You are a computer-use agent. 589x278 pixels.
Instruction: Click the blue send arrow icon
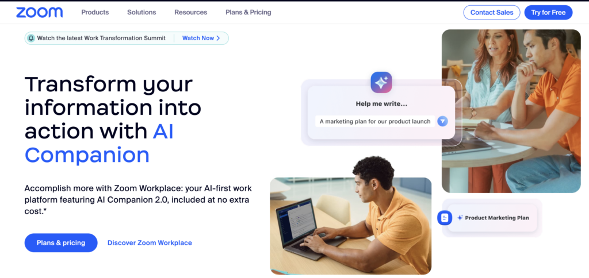coord(442,121)
